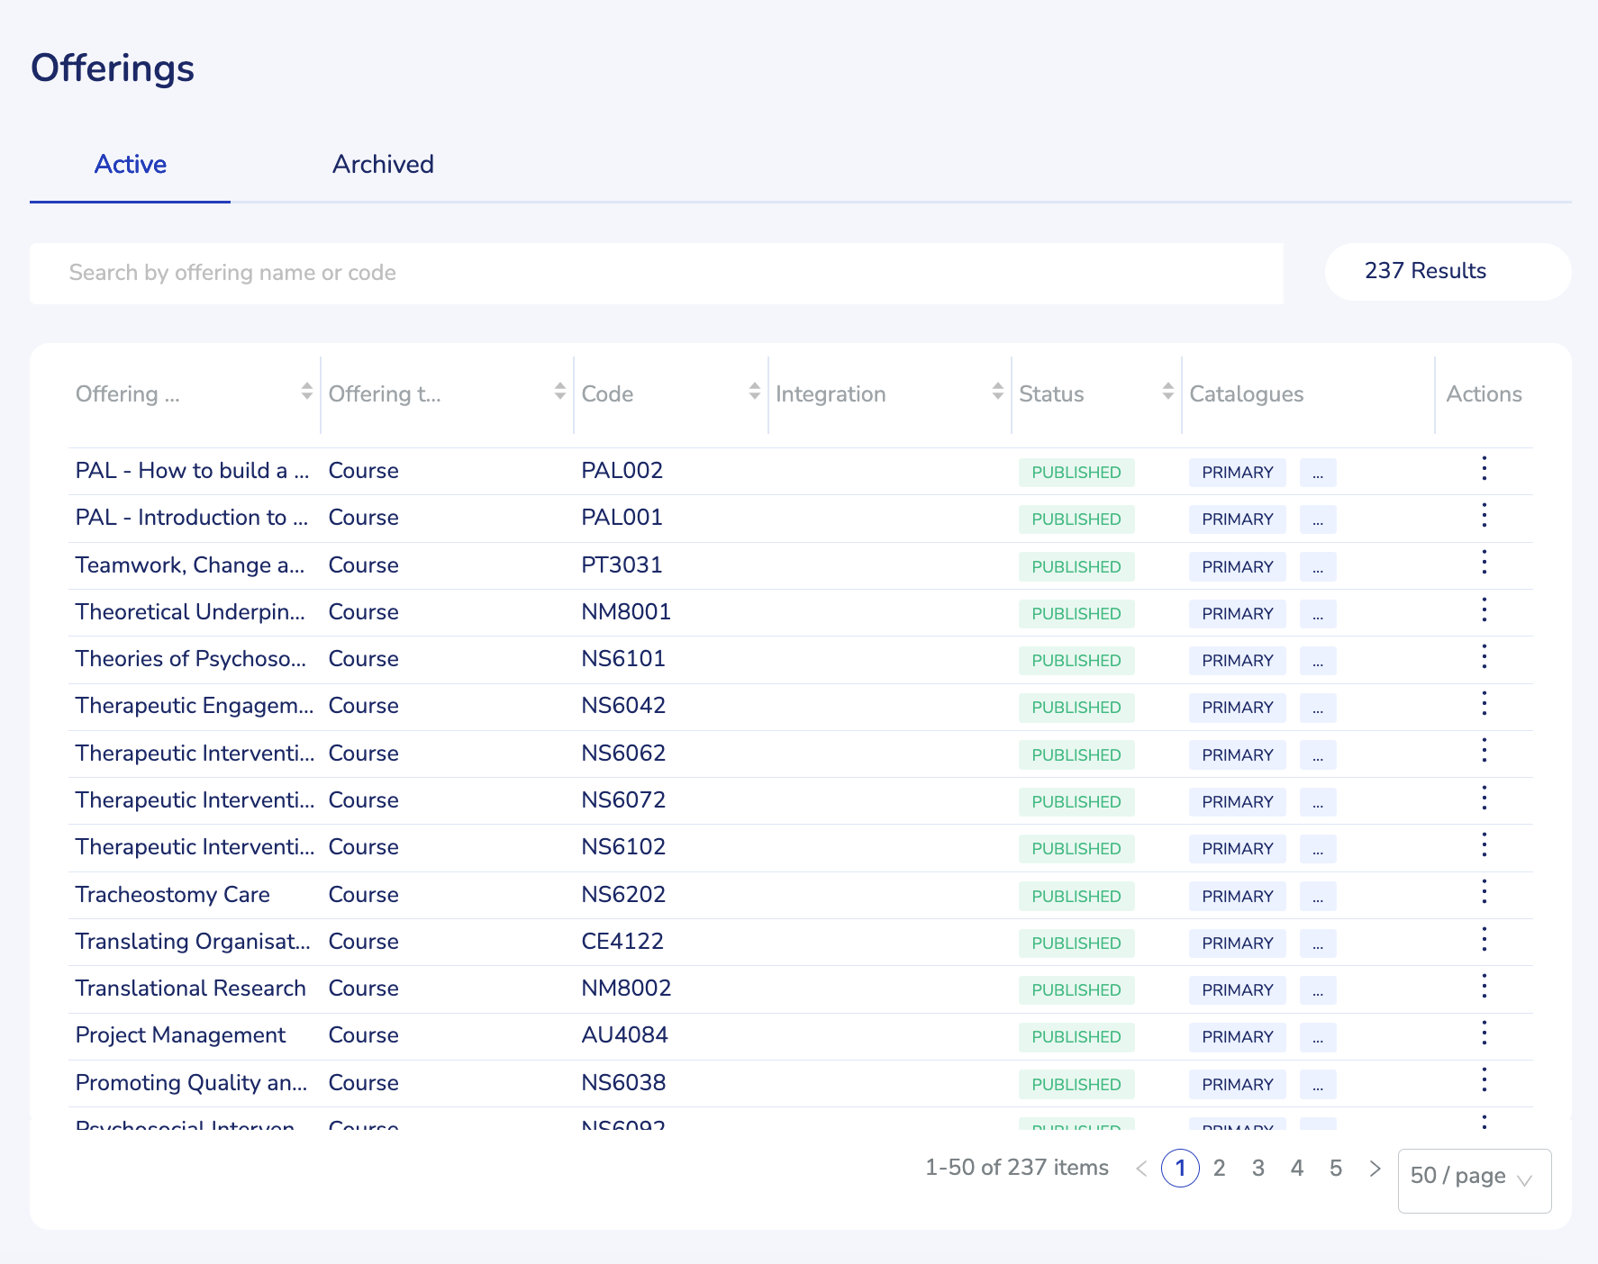Image resolution: width=1598 pixels, height=1264 pixels.
Task: Expand more catalogues for NM8001 row
Action: [1317, 614]
